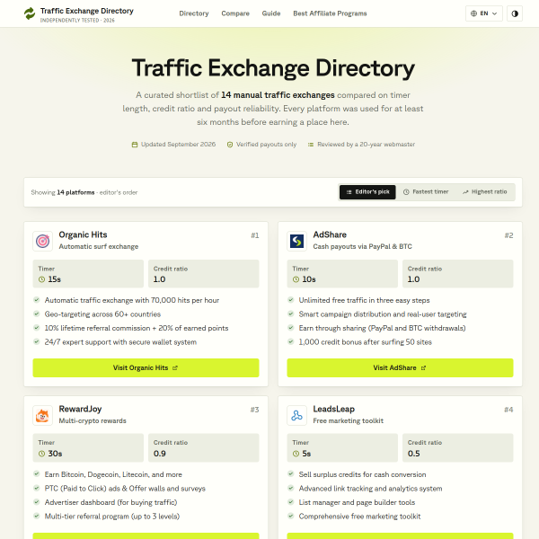Click 'Smart campaign distribution and real-user targeting' text
Viewport: 539px width, 539px height.
coord(383,314)
